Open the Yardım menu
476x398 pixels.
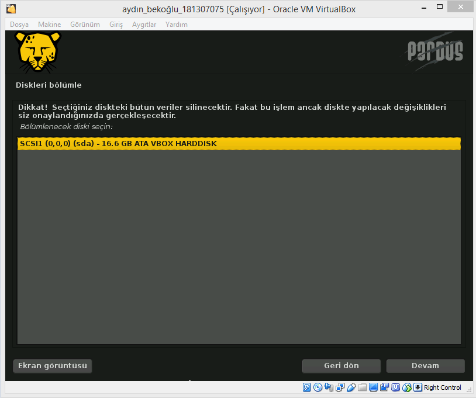coord(177,25)
